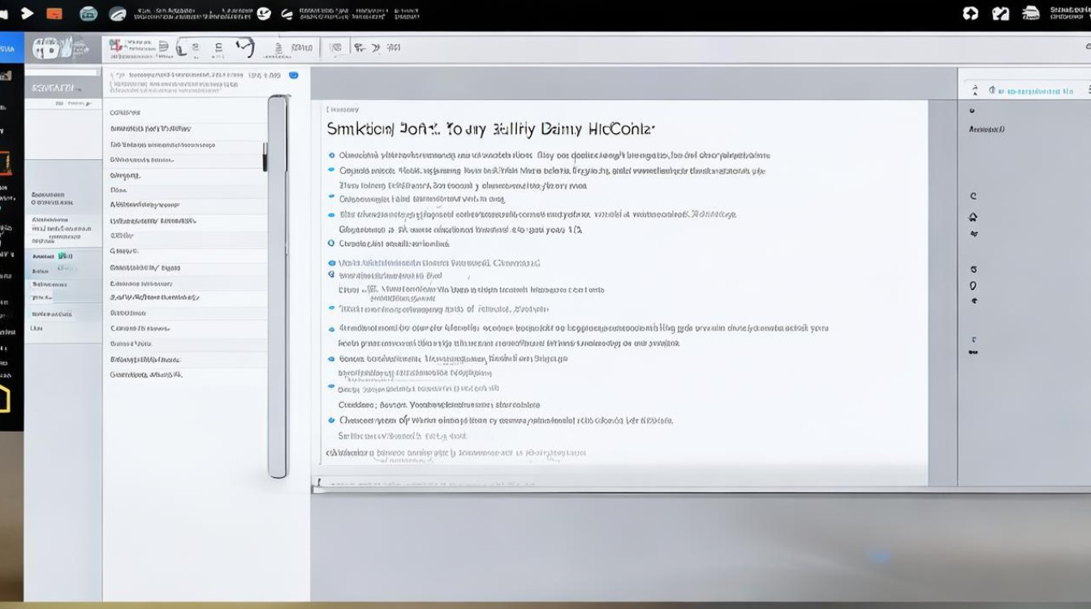Expand the first entry in the middle list

coord(126,112)
